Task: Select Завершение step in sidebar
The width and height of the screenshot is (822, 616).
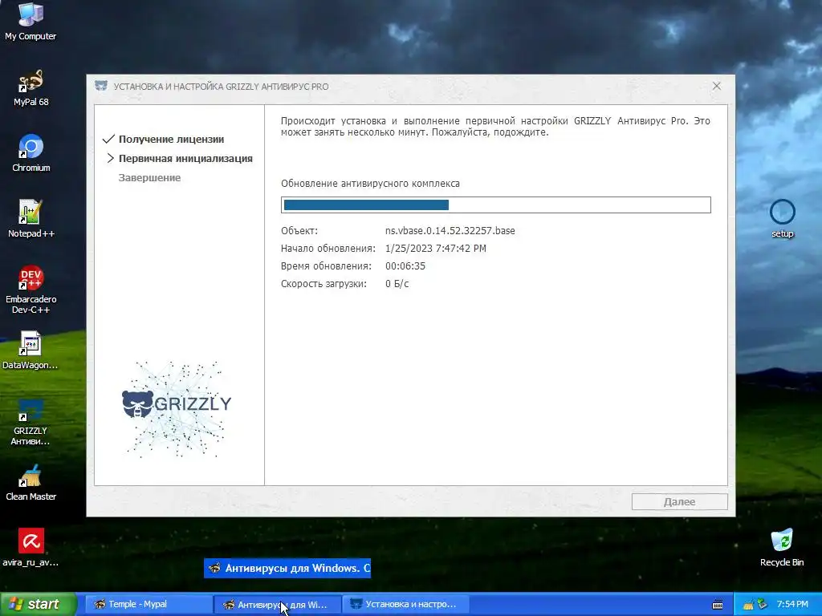Action: tap(149, 177)
